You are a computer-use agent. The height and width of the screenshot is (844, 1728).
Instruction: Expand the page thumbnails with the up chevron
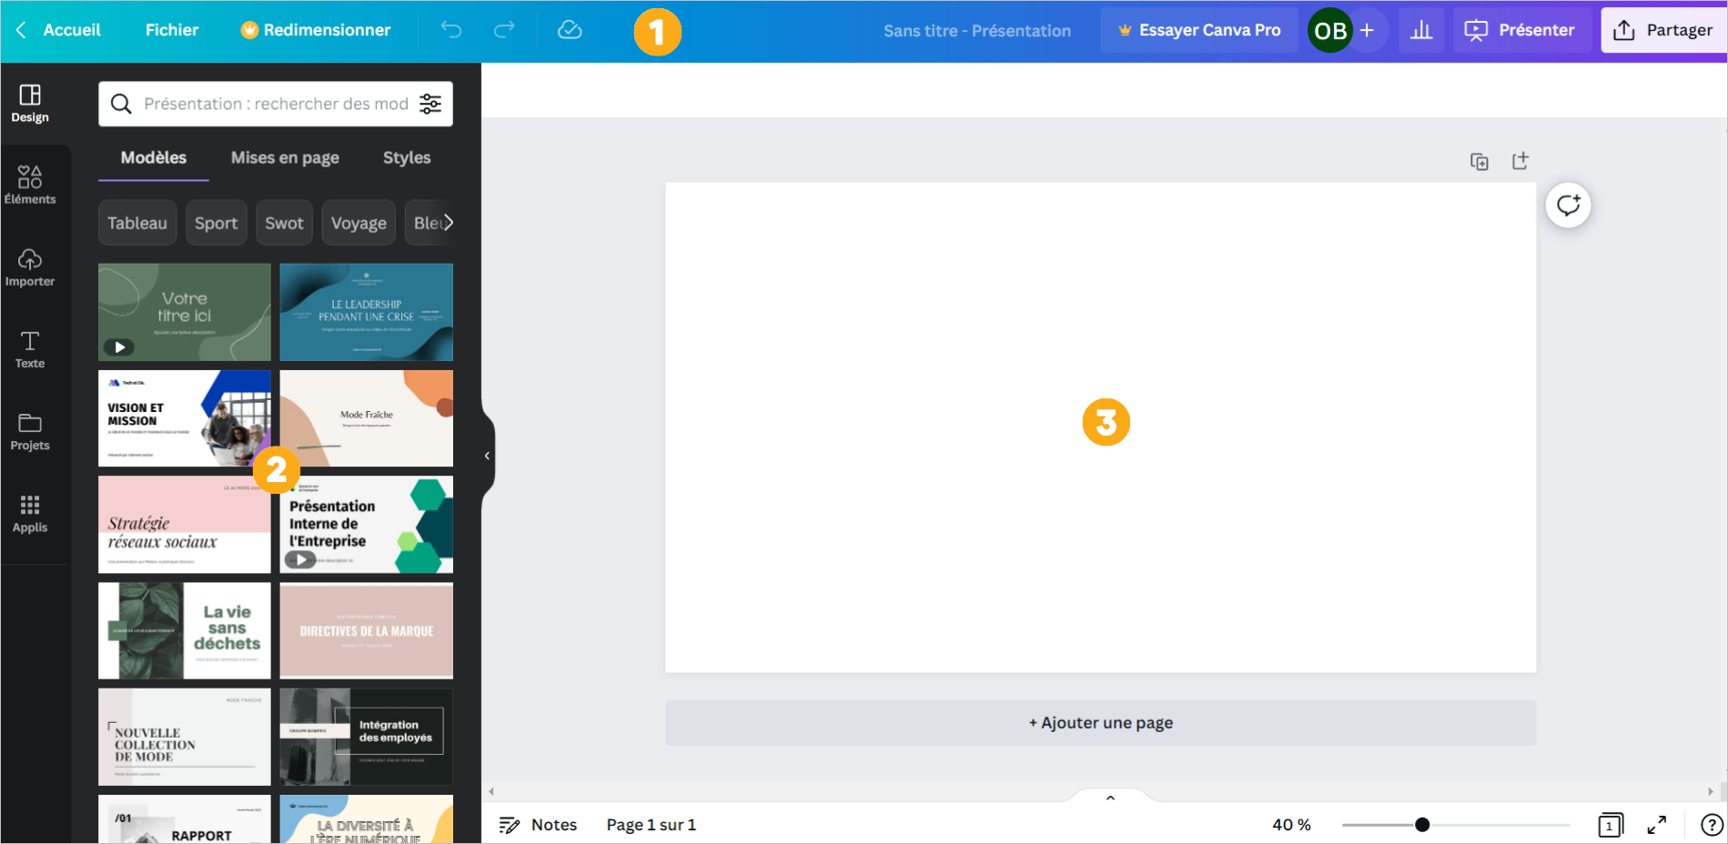(x=1110, y=798)
